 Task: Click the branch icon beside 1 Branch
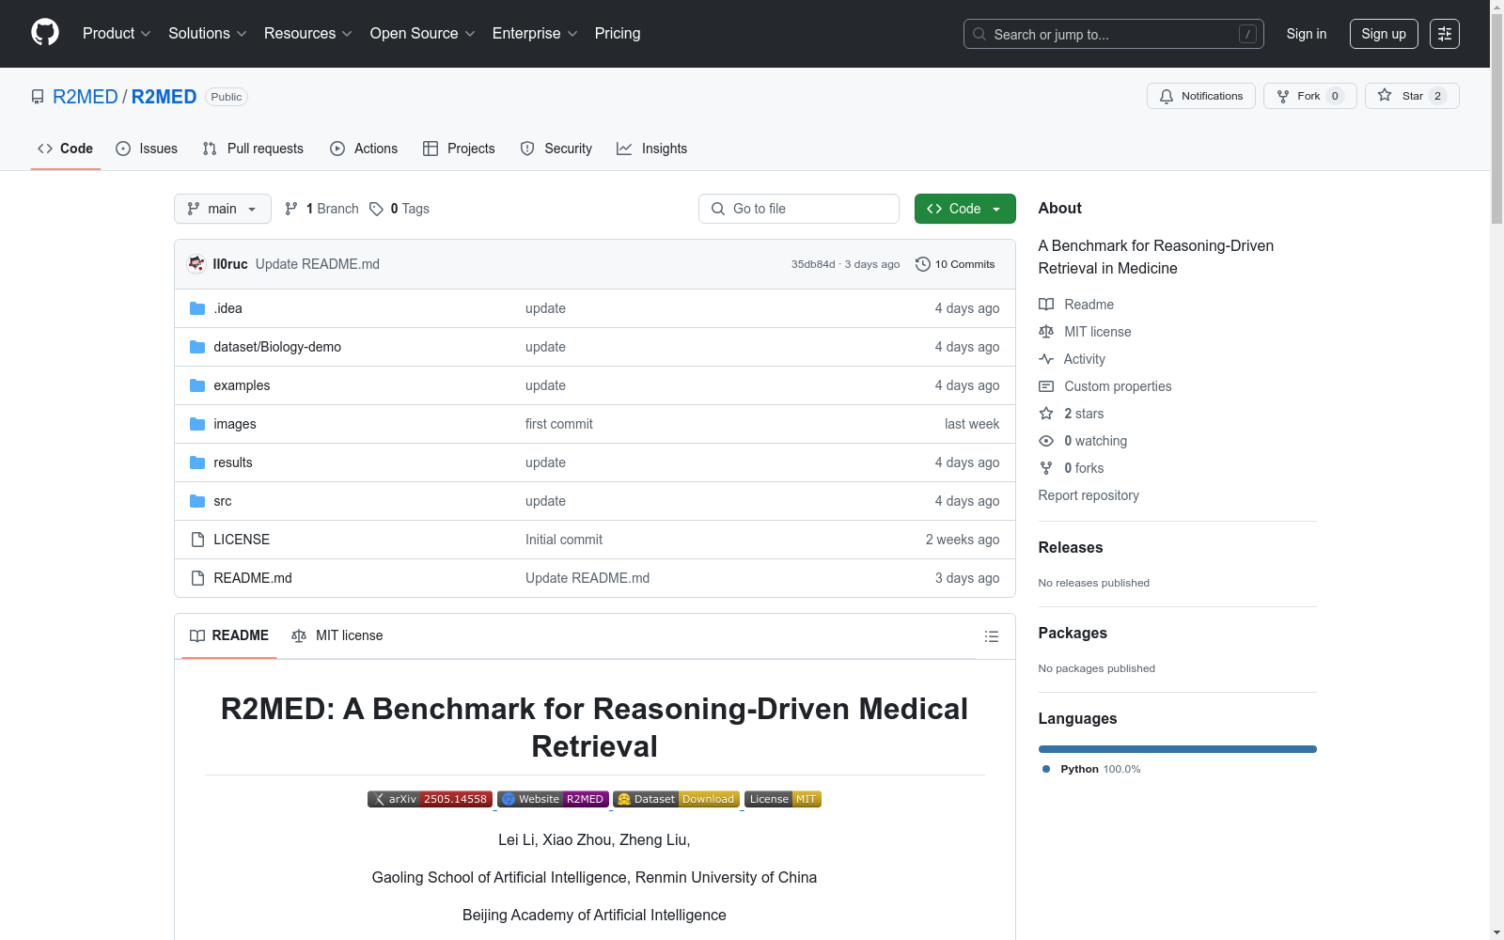pyautogui.click(x=291, y=209)
